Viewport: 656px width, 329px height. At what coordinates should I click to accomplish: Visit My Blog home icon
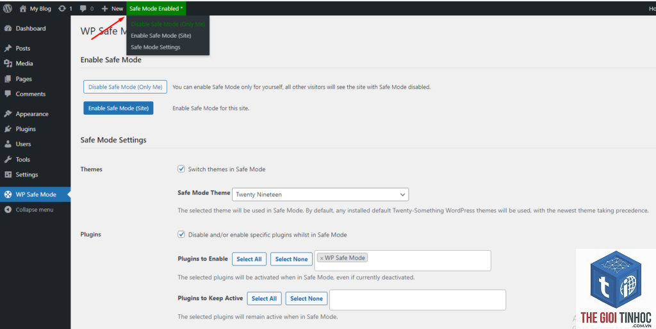tap(23, 8)
